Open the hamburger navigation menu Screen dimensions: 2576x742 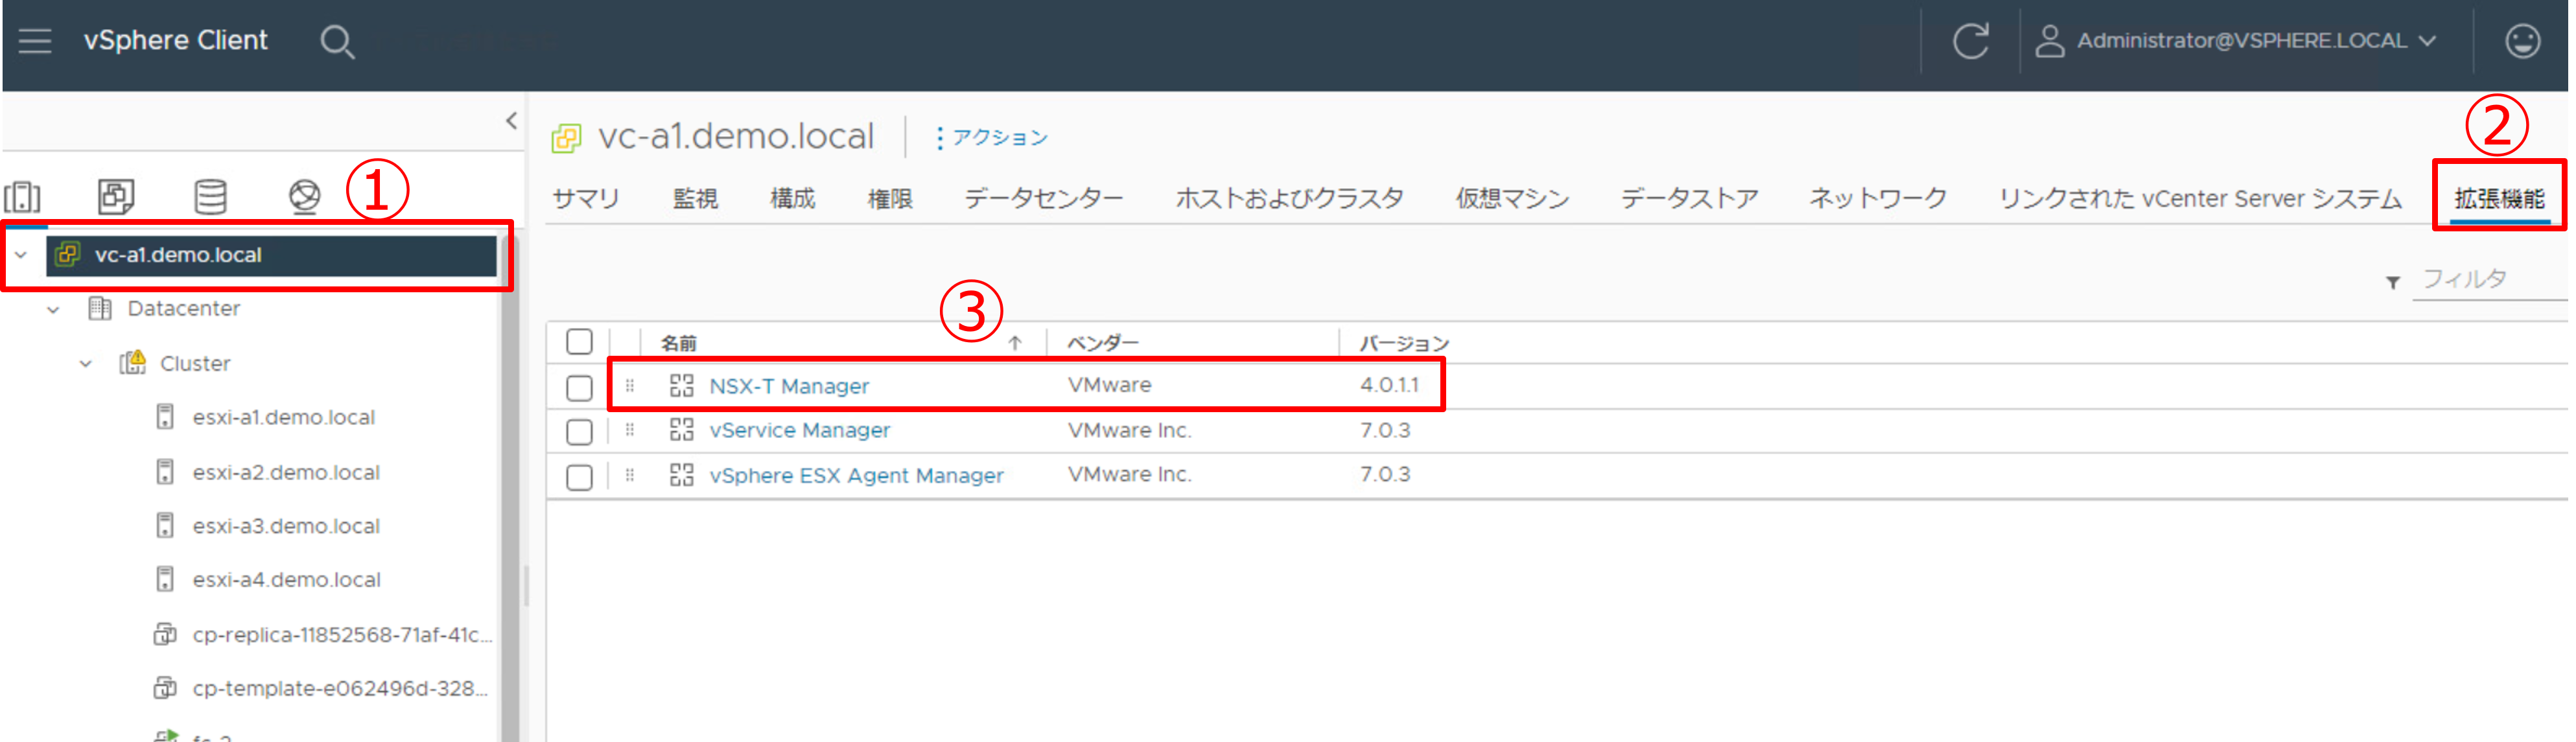click(35, 41)
